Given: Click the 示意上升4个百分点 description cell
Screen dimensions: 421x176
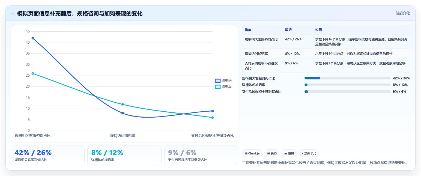Looking at the screenshot, I should [x=354, y=54].
